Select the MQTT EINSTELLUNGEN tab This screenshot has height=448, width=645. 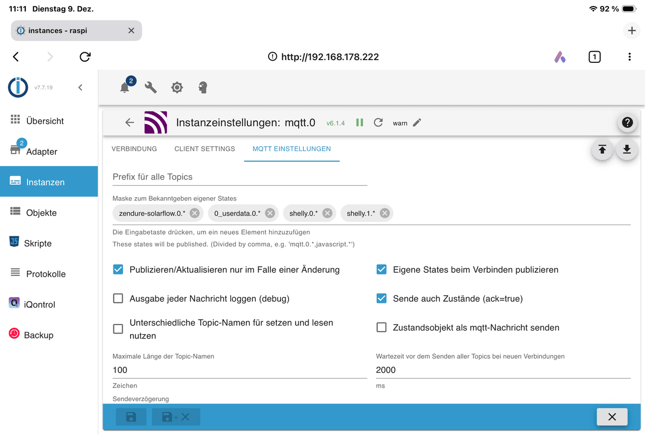pos(292,149)
